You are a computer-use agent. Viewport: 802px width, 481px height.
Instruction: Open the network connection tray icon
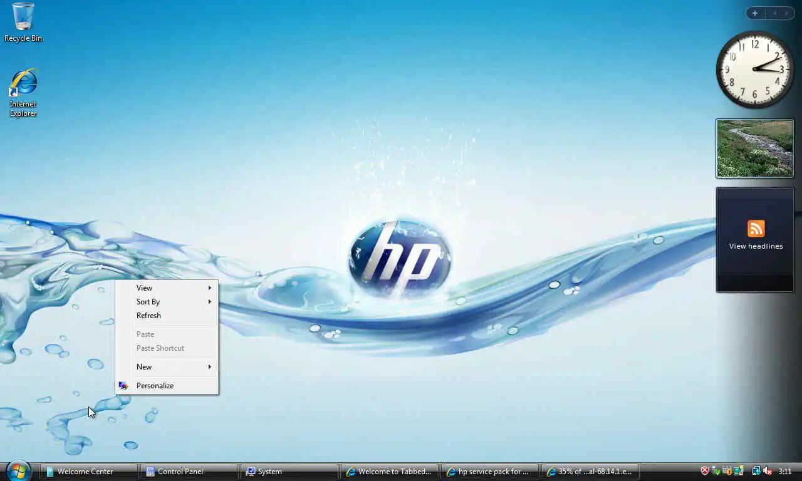(756, 471)
